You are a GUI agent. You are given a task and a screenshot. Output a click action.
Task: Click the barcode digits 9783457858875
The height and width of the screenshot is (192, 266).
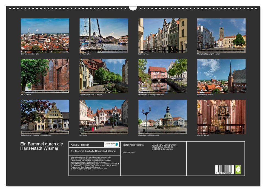click(x=224, y=173)
